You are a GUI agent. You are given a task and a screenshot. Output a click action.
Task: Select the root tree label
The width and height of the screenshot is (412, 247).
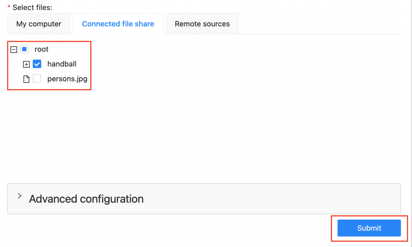(41, 49)
